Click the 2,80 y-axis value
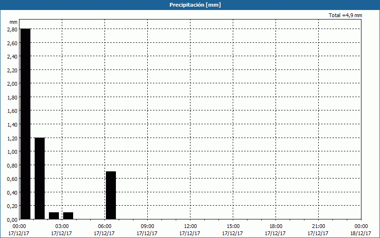Image resolution: width=380 pixels, height=238 pixels. 12,30
